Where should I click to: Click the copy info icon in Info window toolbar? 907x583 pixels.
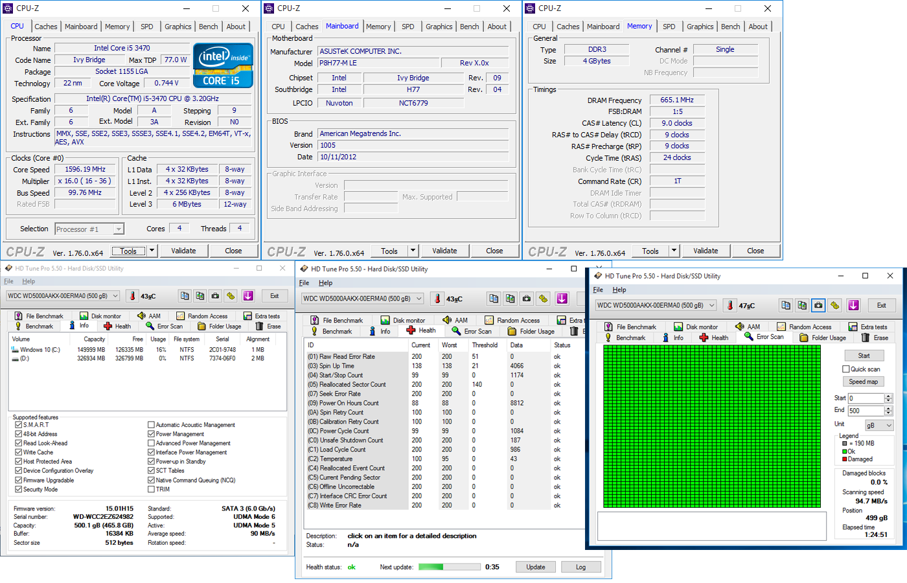185,296
